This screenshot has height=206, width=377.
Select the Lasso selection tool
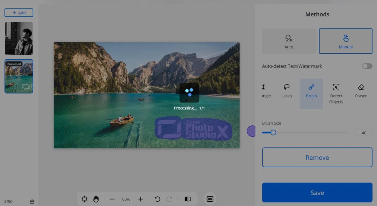click(x=286, y=91)
